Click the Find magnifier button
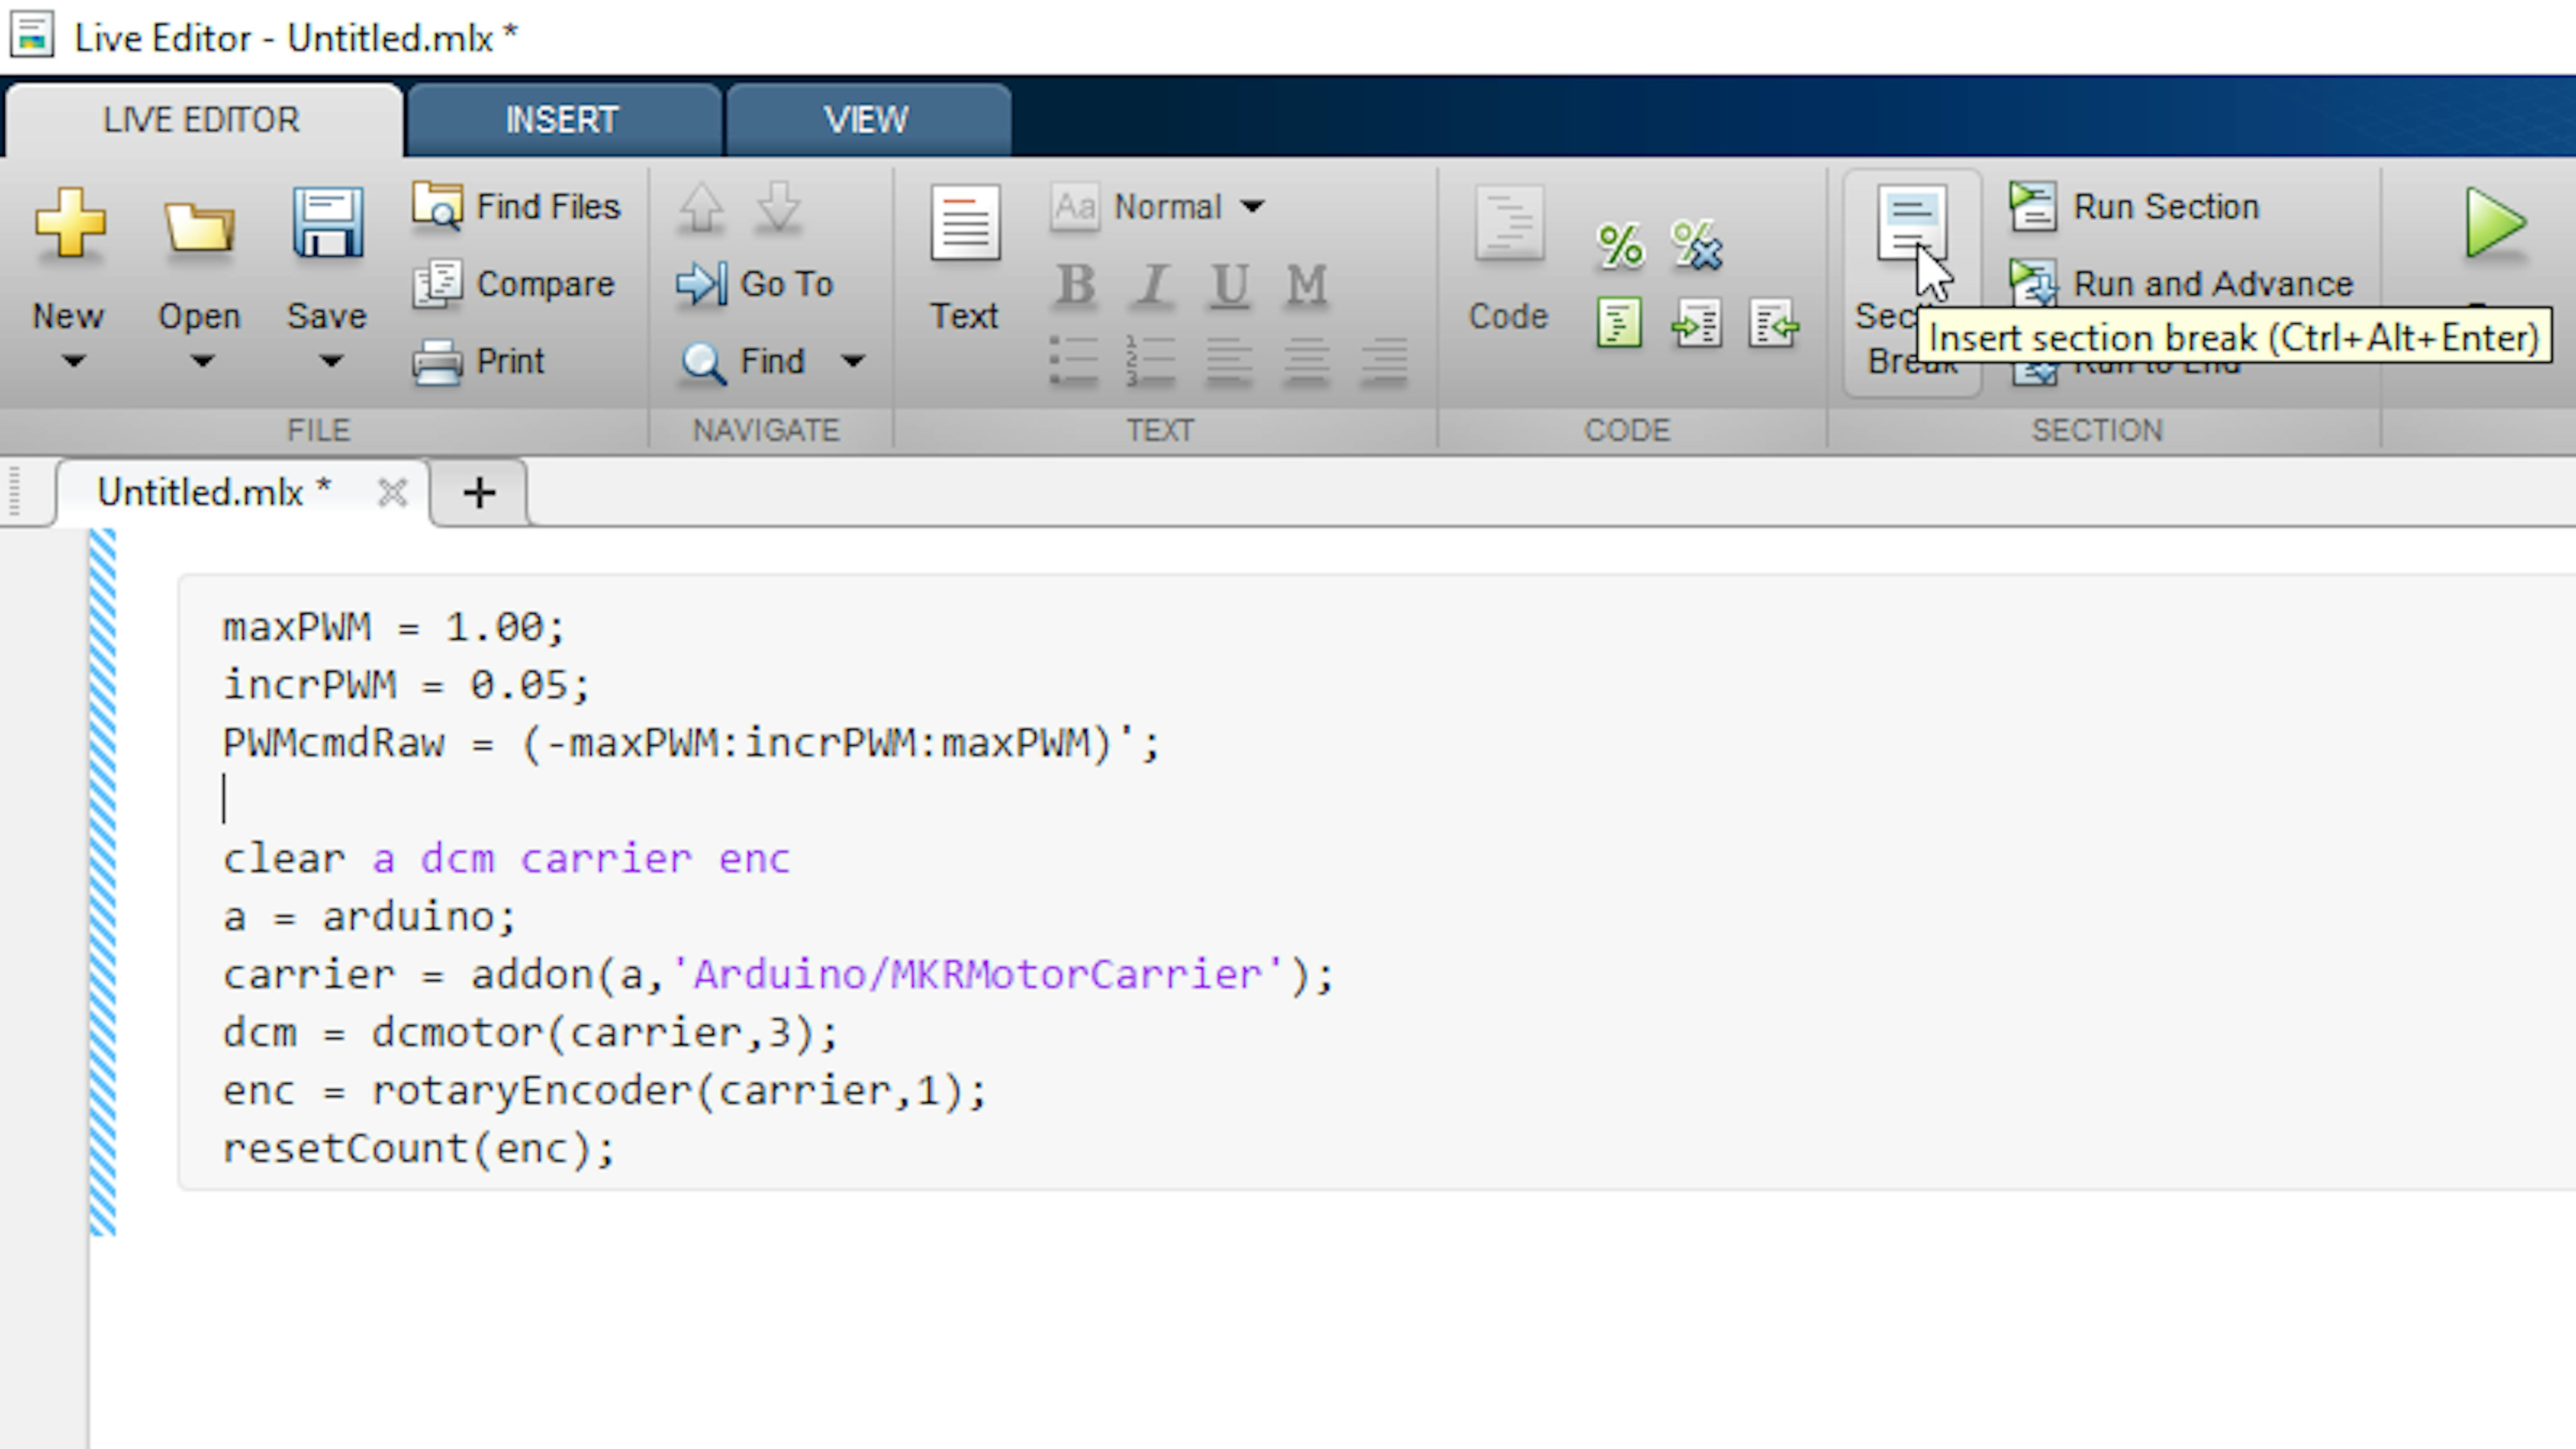The image size is (2576, 1449). 743,361
